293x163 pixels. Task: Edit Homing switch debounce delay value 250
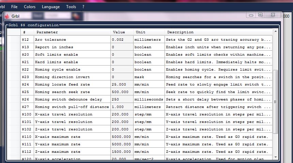(122, 99)
